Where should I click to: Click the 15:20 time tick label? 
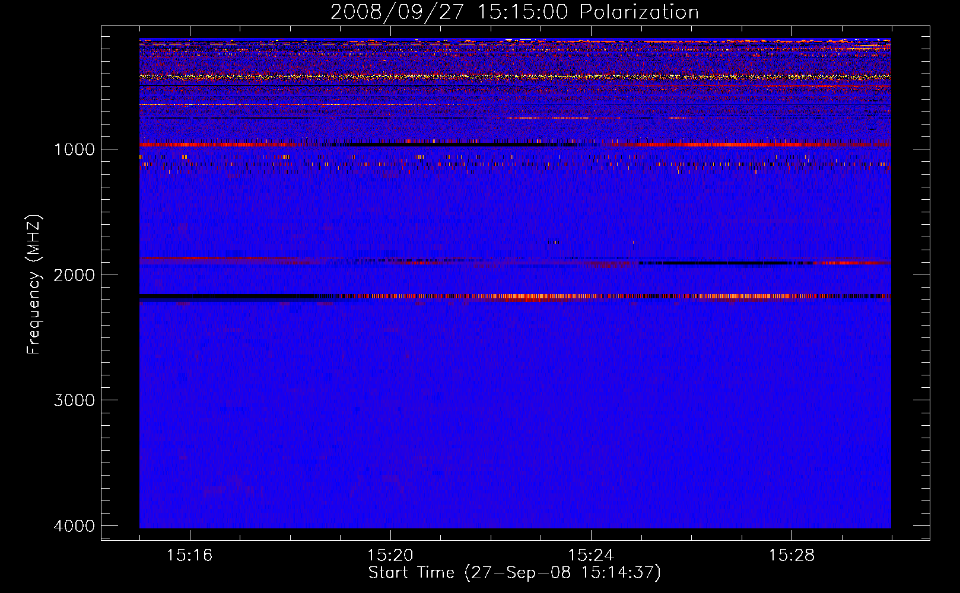click(390, 555)
